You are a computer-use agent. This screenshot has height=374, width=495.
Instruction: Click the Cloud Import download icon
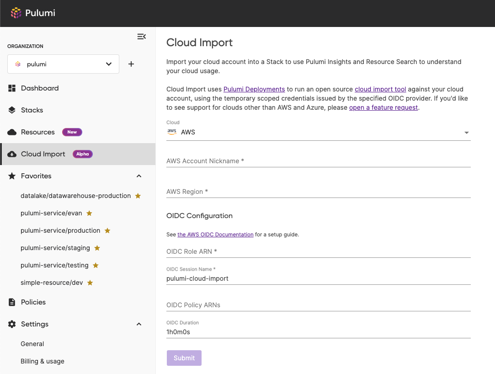(12, 154)
